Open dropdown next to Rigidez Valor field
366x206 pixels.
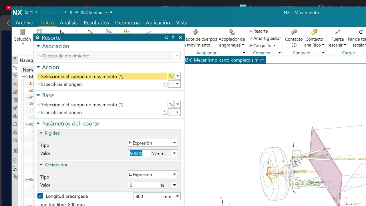[x=175, y=154]
